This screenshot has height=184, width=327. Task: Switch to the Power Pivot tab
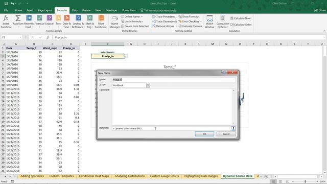point(129,10)
